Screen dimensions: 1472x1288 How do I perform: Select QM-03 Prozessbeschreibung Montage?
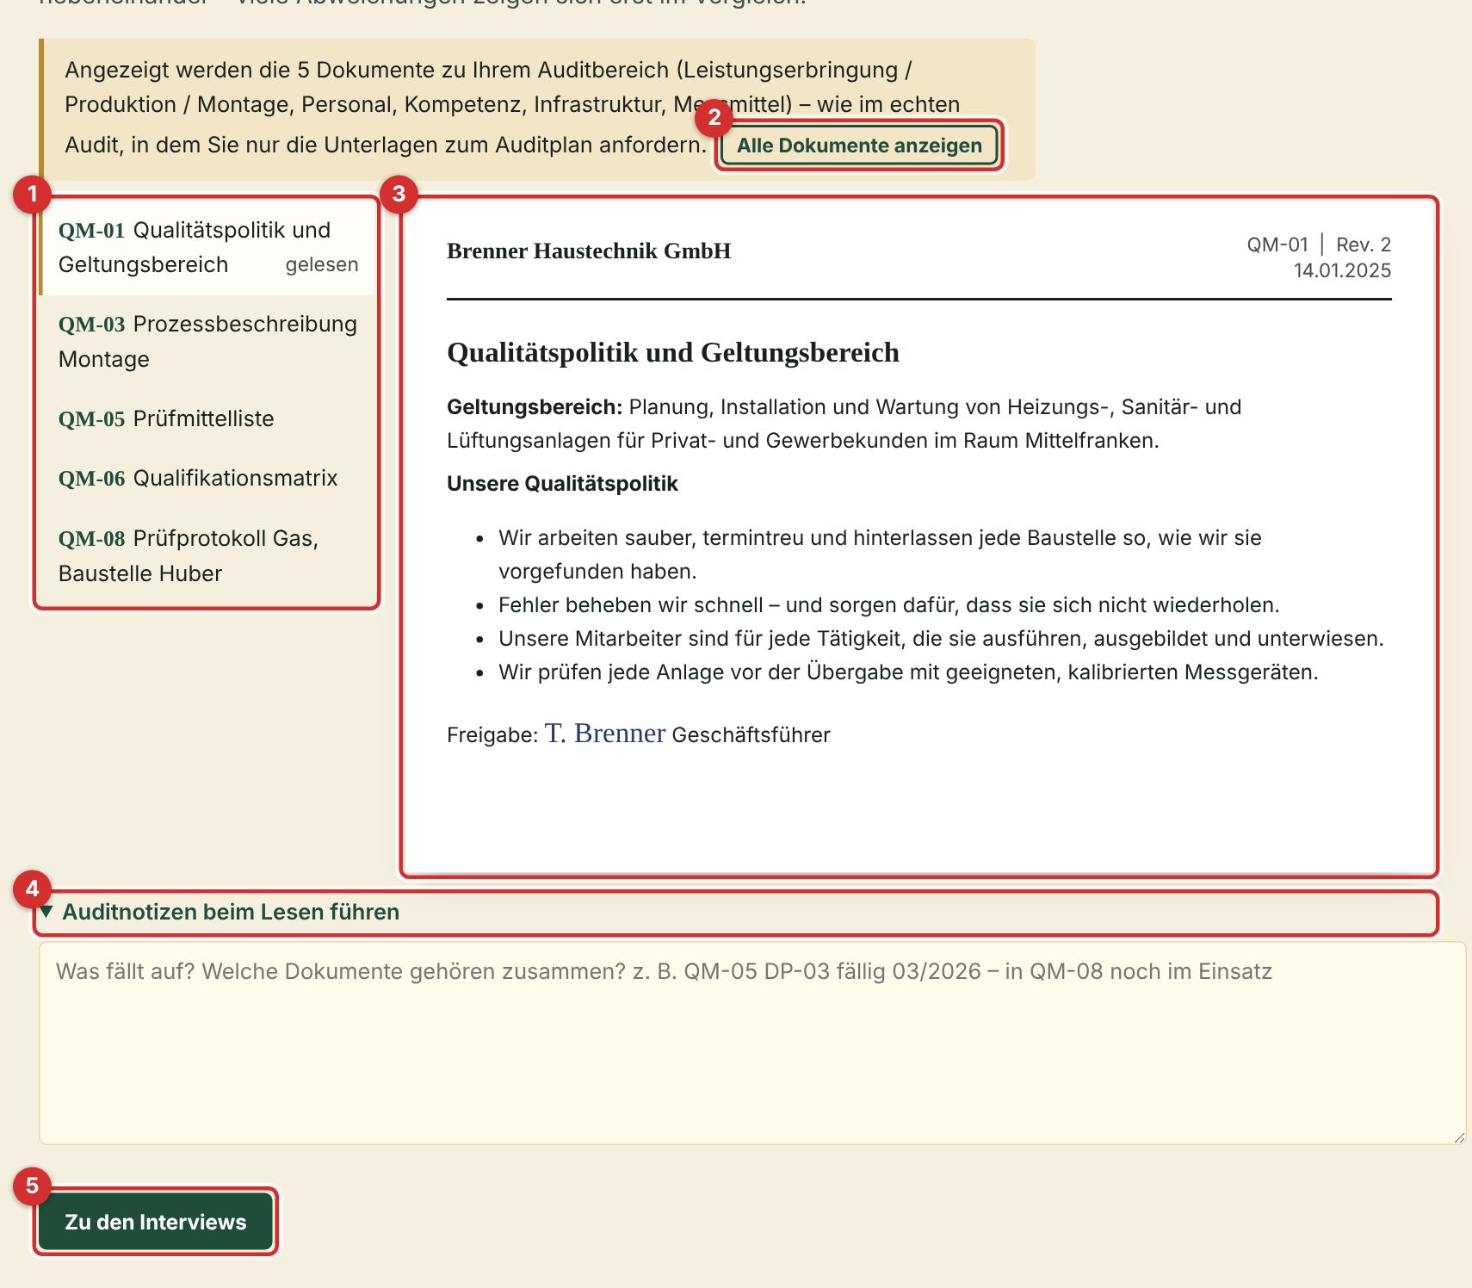click(207, 342)
